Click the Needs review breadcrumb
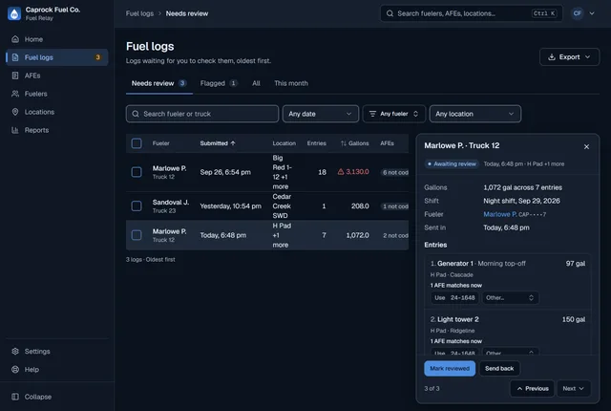Screen dimensions: 611x411 pyautogui.click(x=187, y=13)
